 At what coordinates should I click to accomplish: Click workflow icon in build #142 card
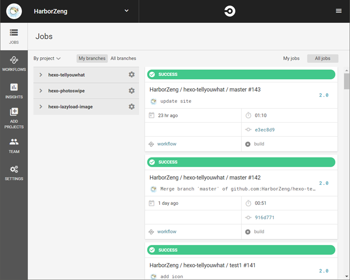(151, 232)
